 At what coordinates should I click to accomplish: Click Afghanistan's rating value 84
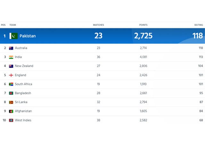[201, 111]
